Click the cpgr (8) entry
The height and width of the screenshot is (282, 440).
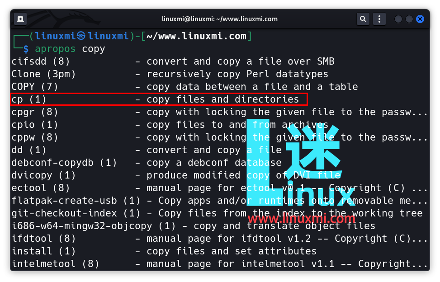pos(34,112)
